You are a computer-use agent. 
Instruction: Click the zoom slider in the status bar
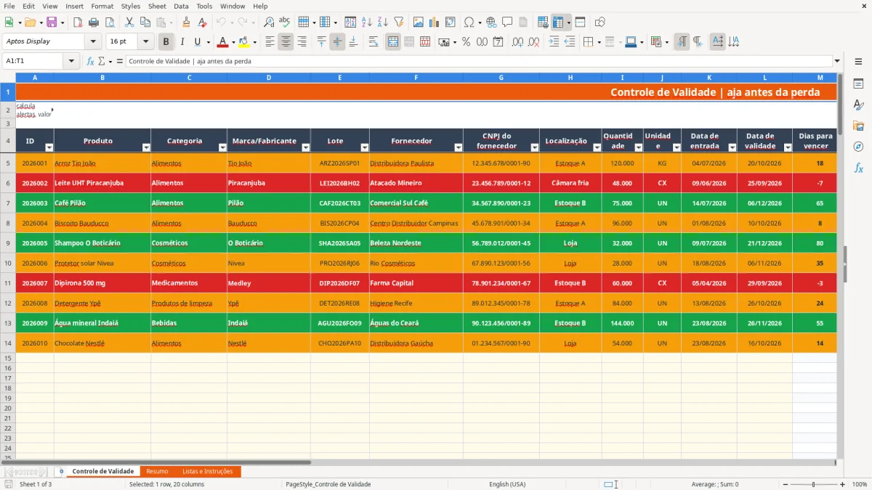click(x=812, y=484)
